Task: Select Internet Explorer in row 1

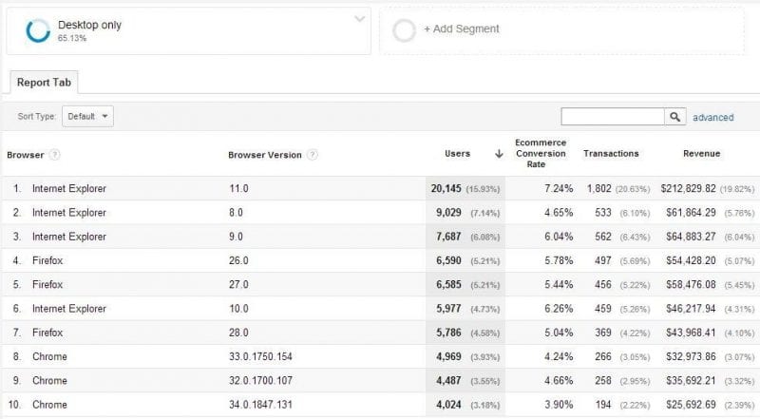Action: pos(69,189)
